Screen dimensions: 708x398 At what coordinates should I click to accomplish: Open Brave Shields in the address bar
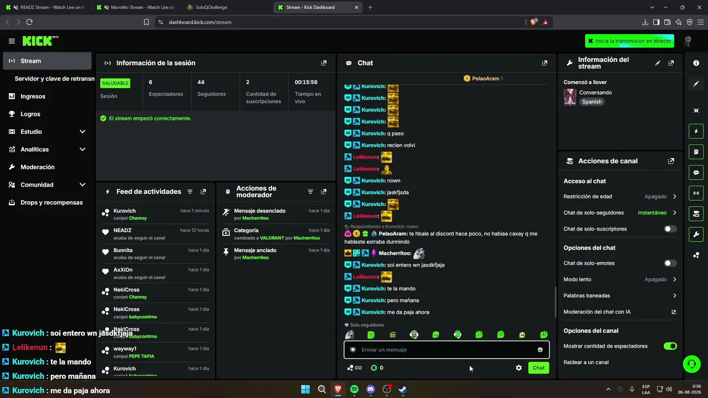pos(533,22)
